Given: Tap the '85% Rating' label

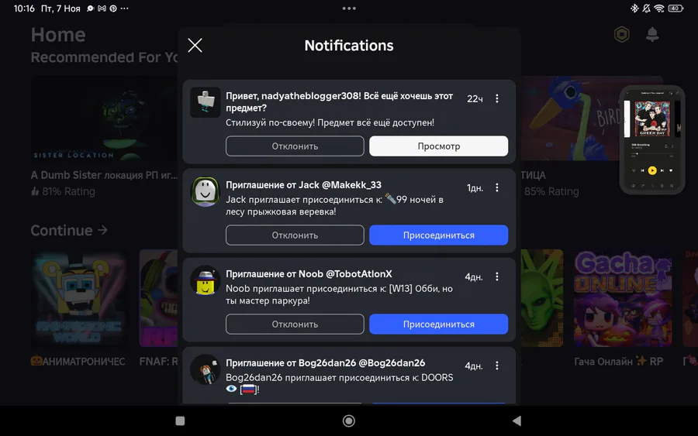Looking at the screenshot, I should [551, 191].
